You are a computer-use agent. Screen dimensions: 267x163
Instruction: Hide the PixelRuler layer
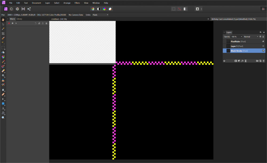[263, 41]
